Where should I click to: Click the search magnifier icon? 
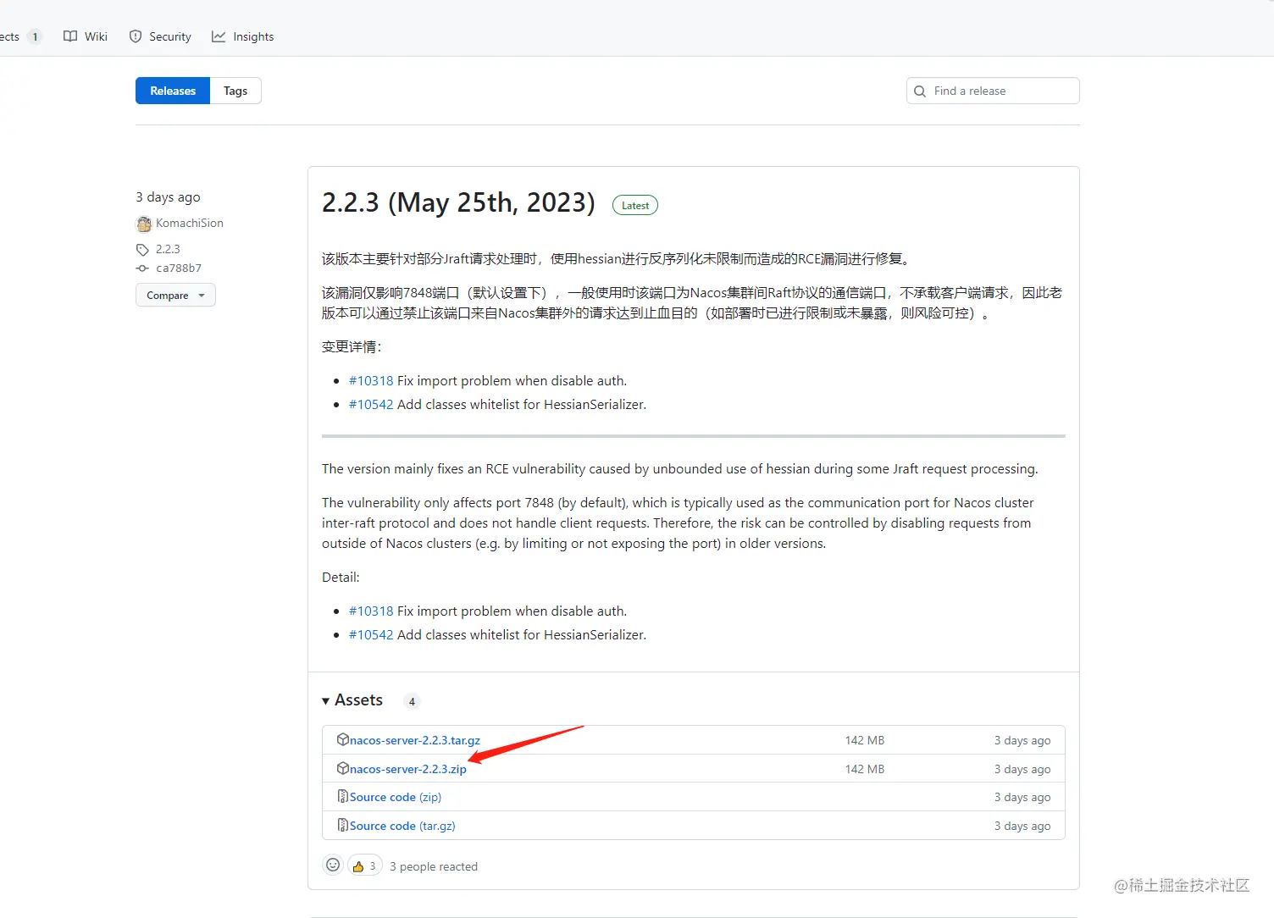920,91
